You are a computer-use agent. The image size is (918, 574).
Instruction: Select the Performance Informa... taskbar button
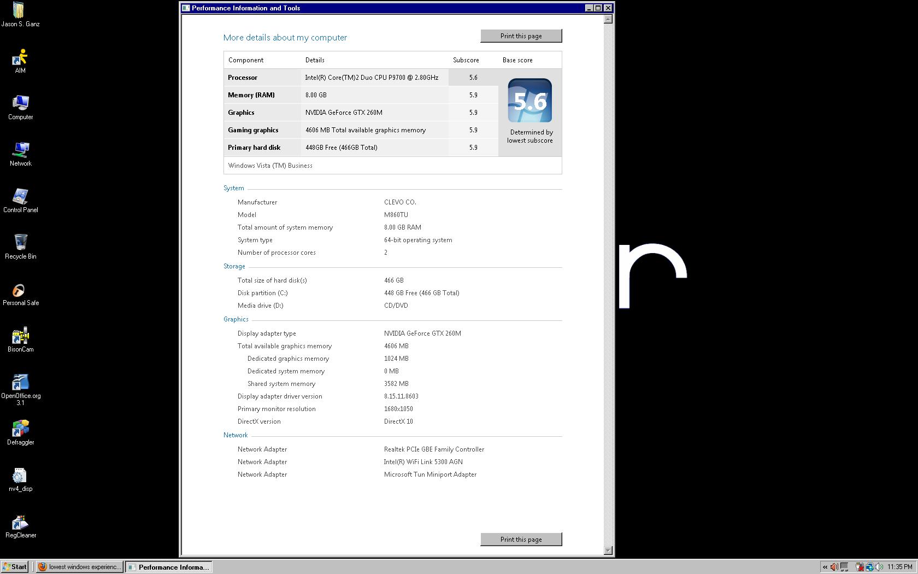click(169, 567)
